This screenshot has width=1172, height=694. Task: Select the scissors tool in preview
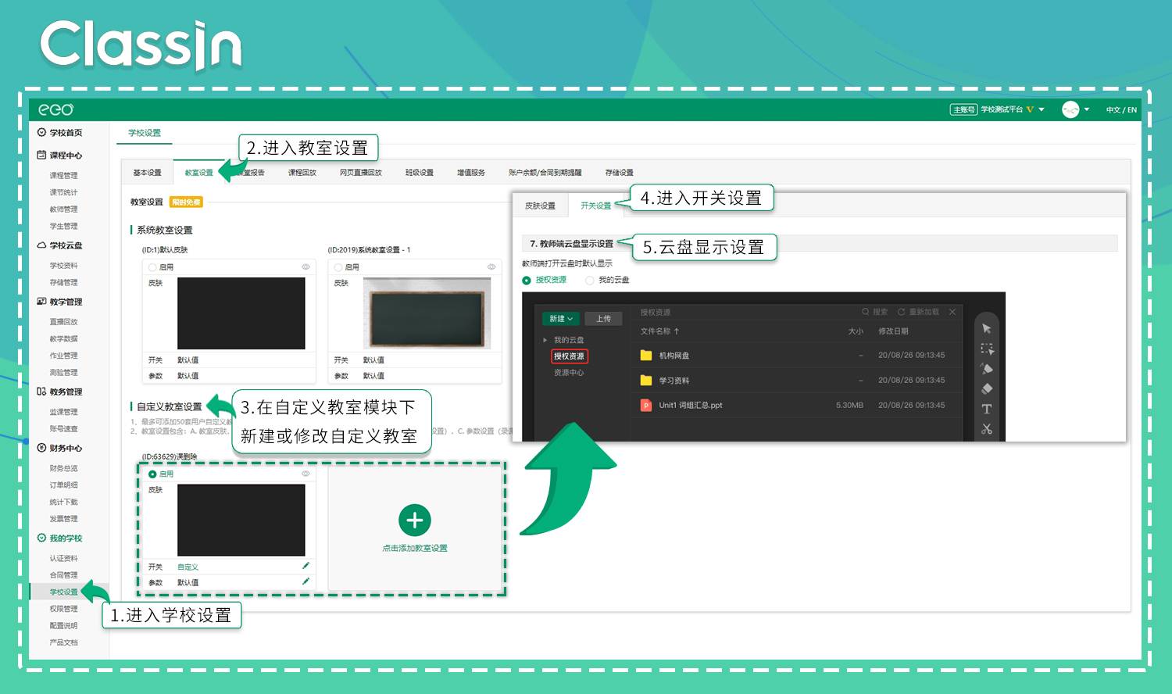point(987,429)
